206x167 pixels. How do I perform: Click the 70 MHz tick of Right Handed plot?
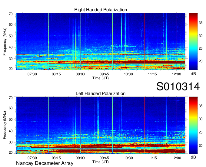[x=11, y=14]
